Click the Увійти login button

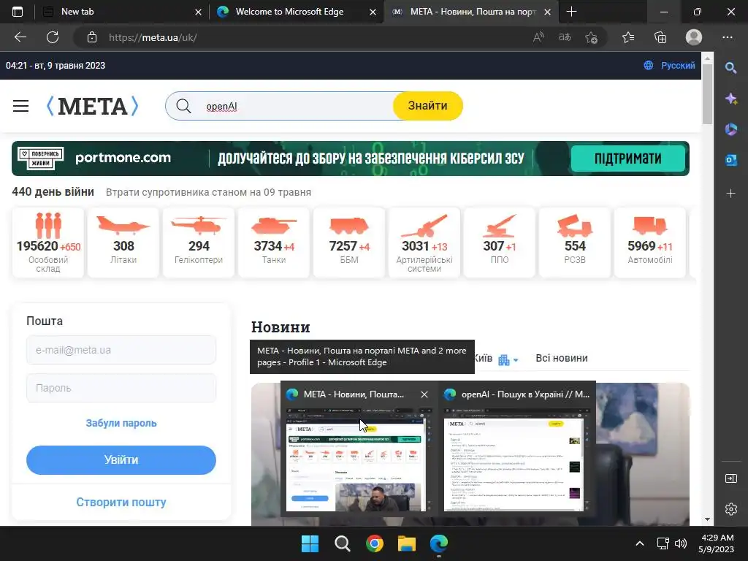click(121, 460)
